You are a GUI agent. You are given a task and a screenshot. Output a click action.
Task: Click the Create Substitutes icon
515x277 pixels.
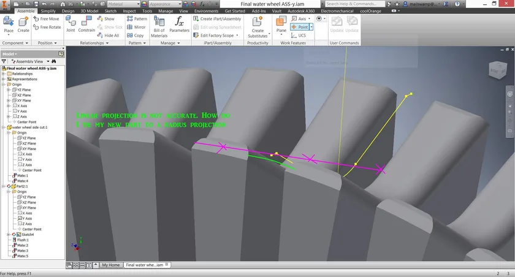click(257, 27)
